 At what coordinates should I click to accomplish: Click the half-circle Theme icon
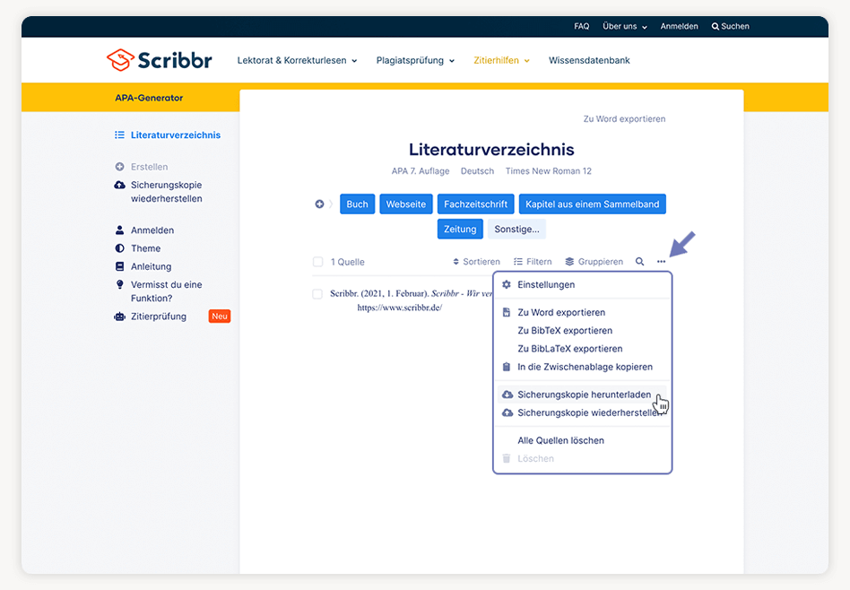pos(119,248)
